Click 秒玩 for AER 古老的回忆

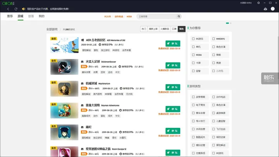(x=173, y=43)
